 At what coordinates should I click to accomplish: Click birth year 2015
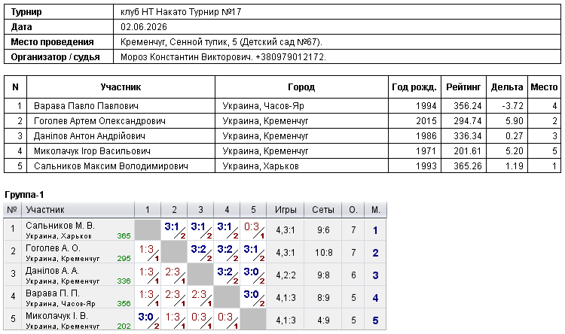pos(426,121)
